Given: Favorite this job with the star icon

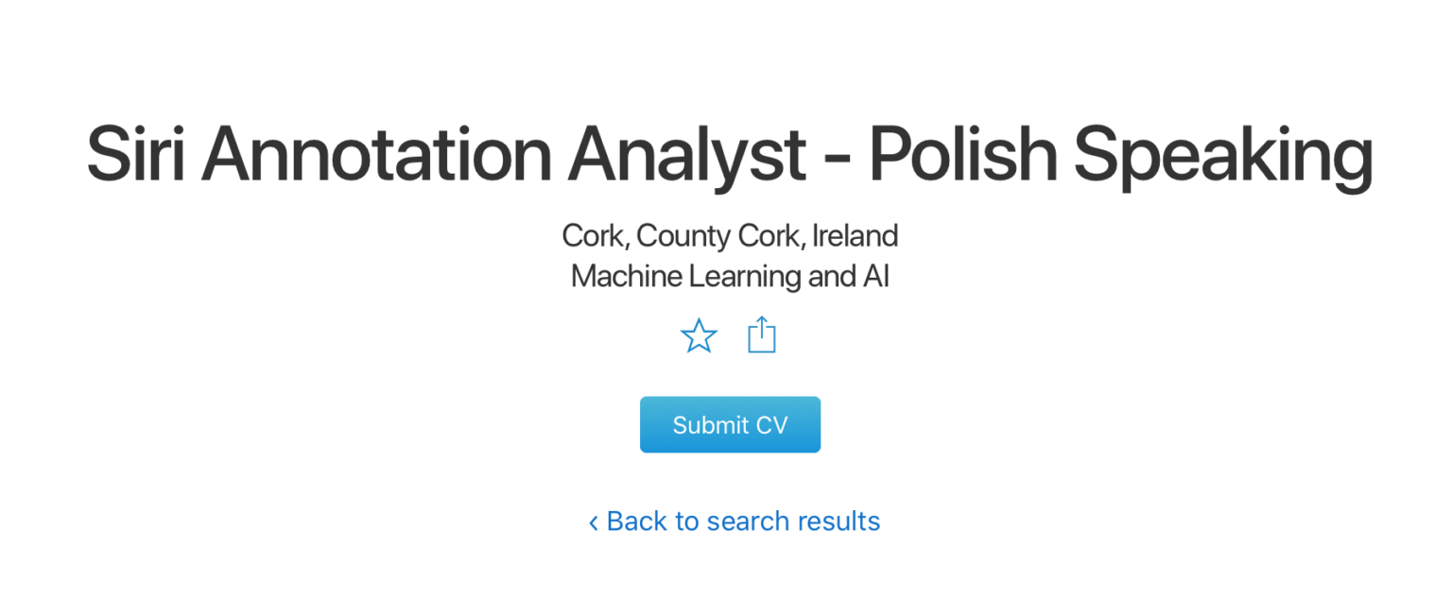Looking at the screenshot, I should (x=699, y=335).
